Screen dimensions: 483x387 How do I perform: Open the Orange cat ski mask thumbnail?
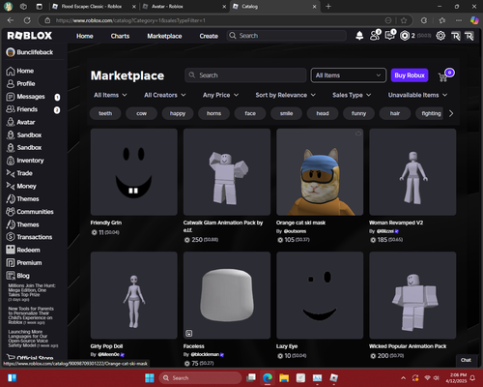(x=320, y=172)
